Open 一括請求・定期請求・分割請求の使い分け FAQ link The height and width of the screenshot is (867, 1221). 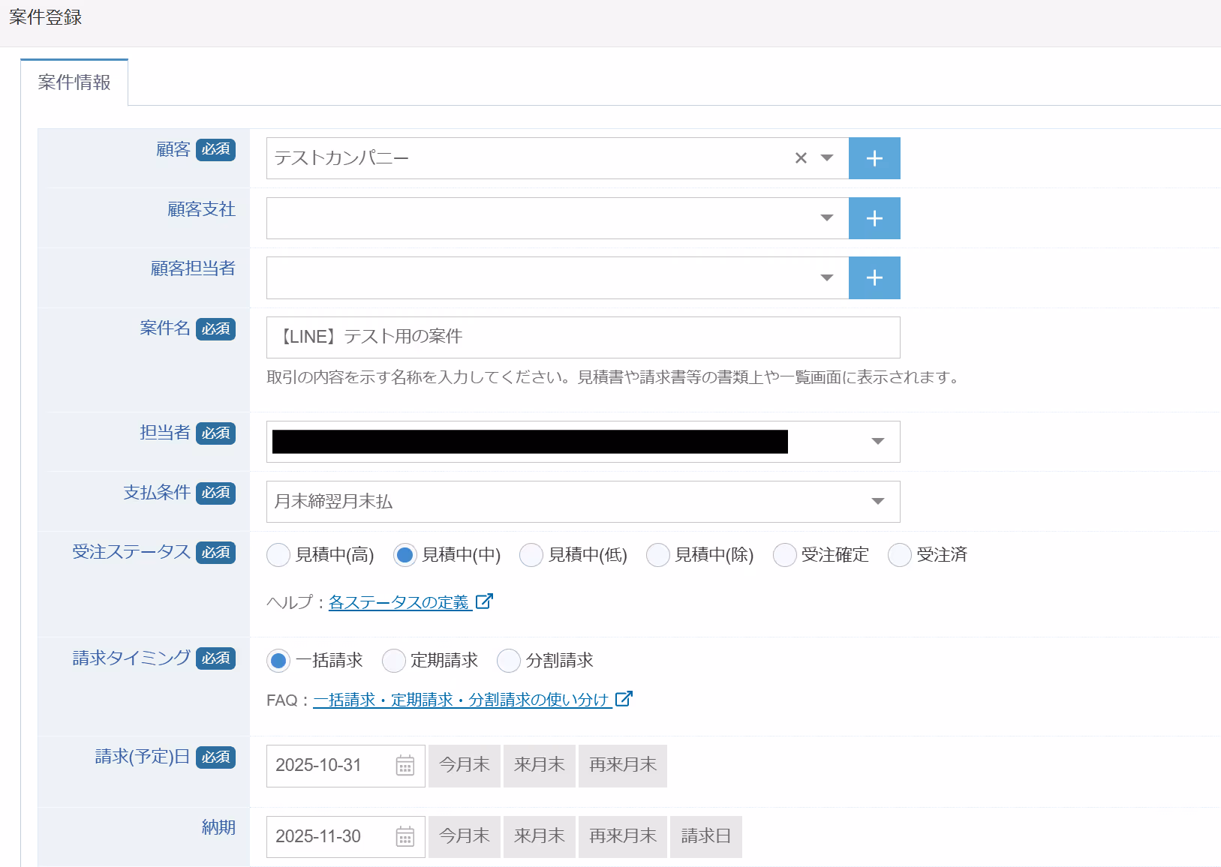click(x=461, y=700)
